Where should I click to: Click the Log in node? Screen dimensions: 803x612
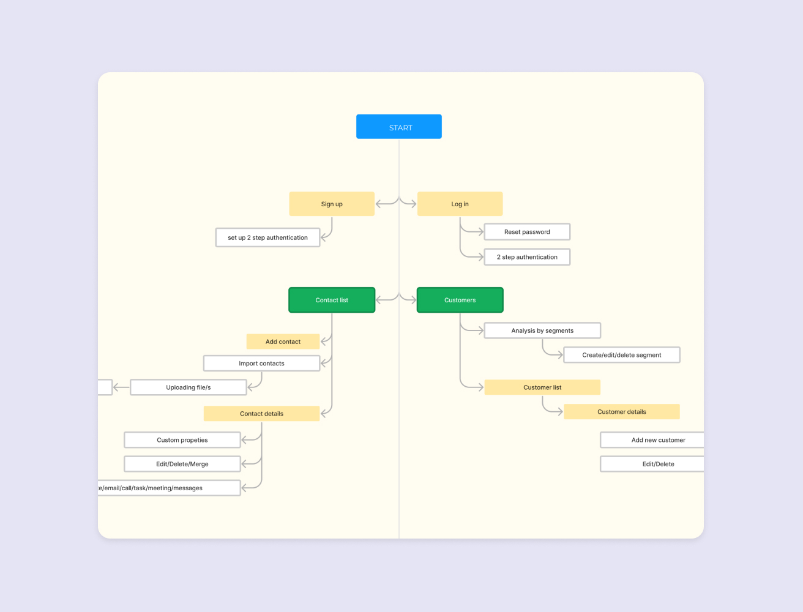(x=460, y=204)
